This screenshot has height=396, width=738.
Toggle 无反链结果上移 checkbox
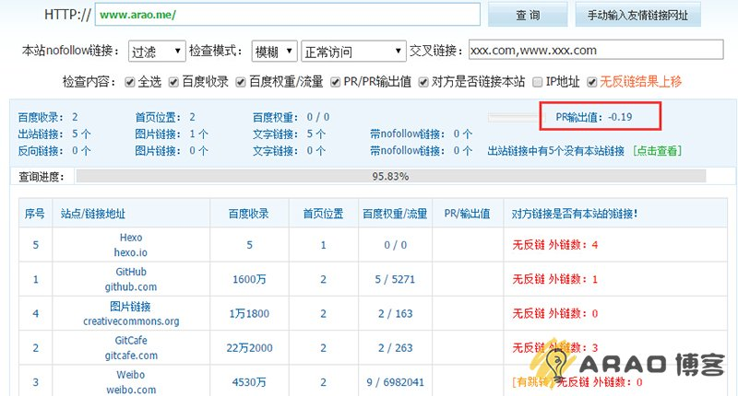tap(591, 82)
